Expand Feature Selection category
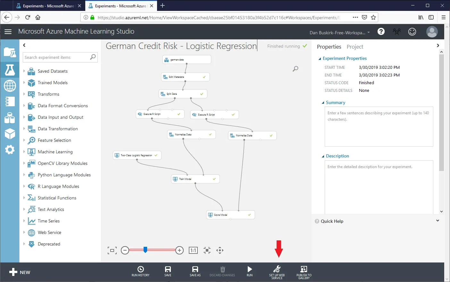This screenshot has width=450, height=282. coord(24,140)
